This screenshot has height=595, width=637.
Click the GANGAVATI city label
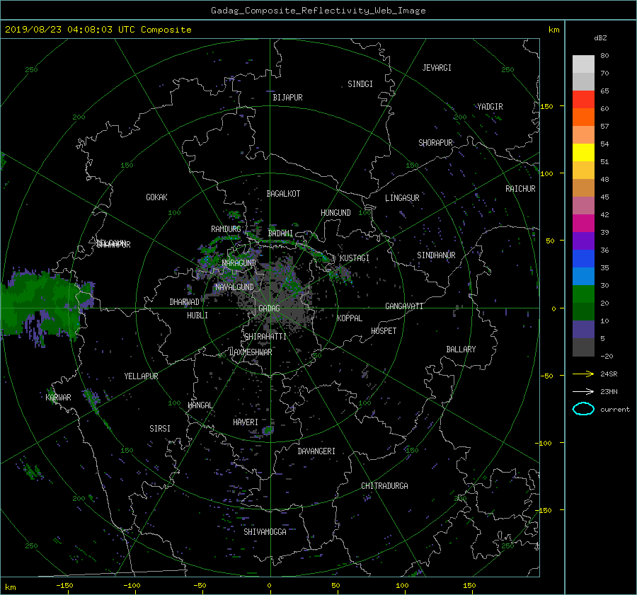pos(404,306)
